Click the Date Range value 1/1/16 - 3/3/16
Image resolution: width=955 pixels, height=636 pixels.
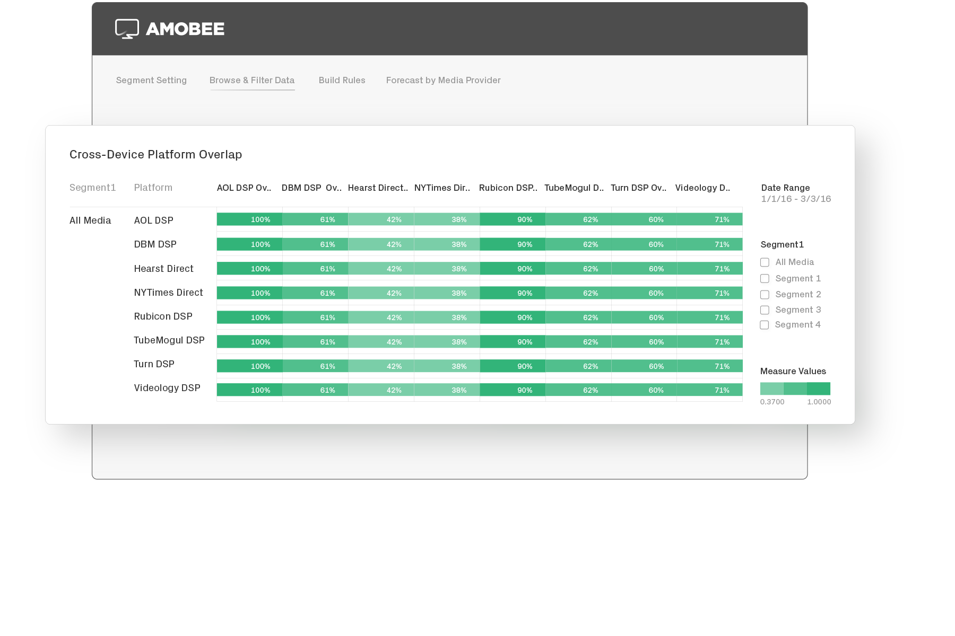(796, 199)
